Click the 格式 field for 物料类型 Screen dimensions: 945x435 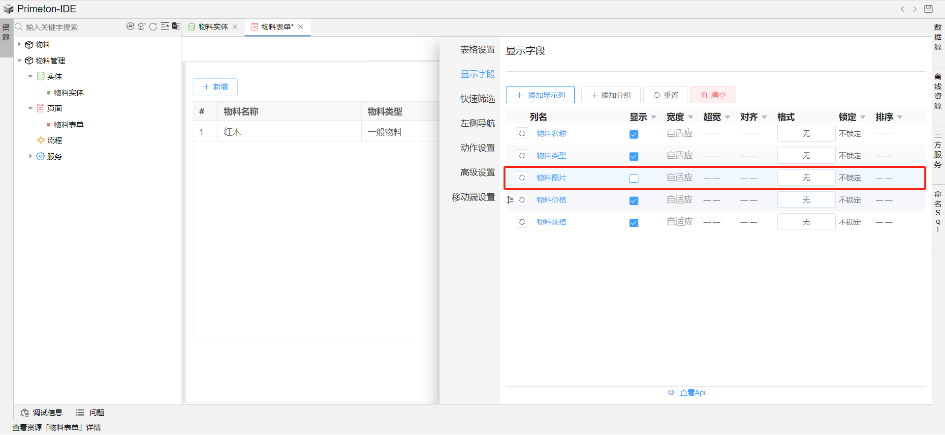pyautogui.click(x=806, y=156)
